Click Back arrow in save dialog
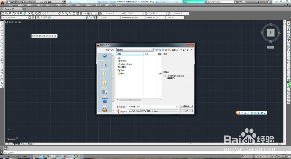This screenshot has height=159, width=291. [157, 50]
